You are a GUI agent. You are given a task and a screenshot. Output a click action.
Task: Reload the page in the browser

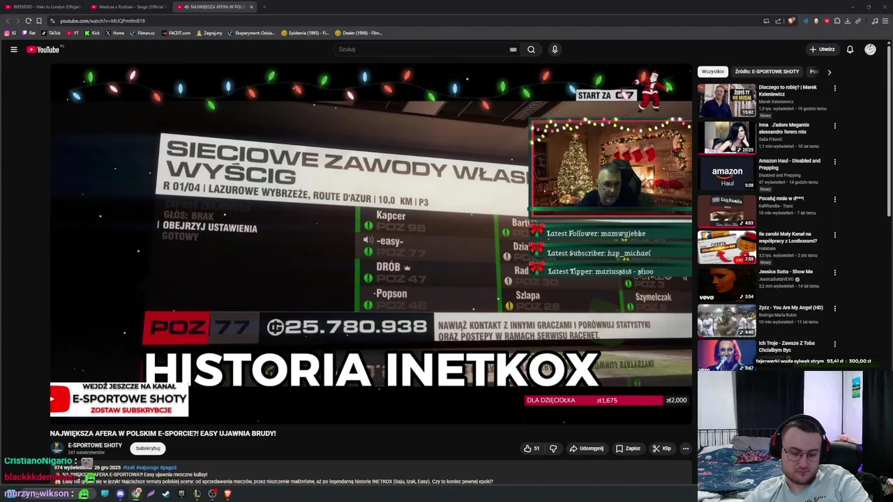point(29,21)
